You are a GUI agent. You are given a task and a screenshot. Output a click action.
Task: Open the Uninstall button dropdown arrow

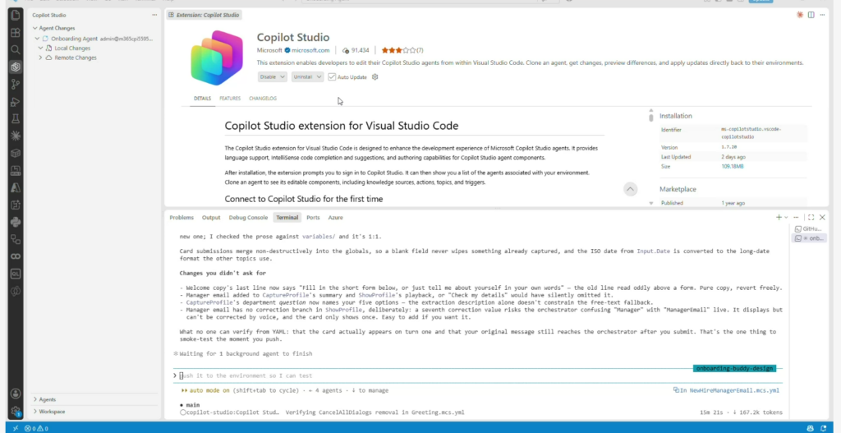pos(319,76)
